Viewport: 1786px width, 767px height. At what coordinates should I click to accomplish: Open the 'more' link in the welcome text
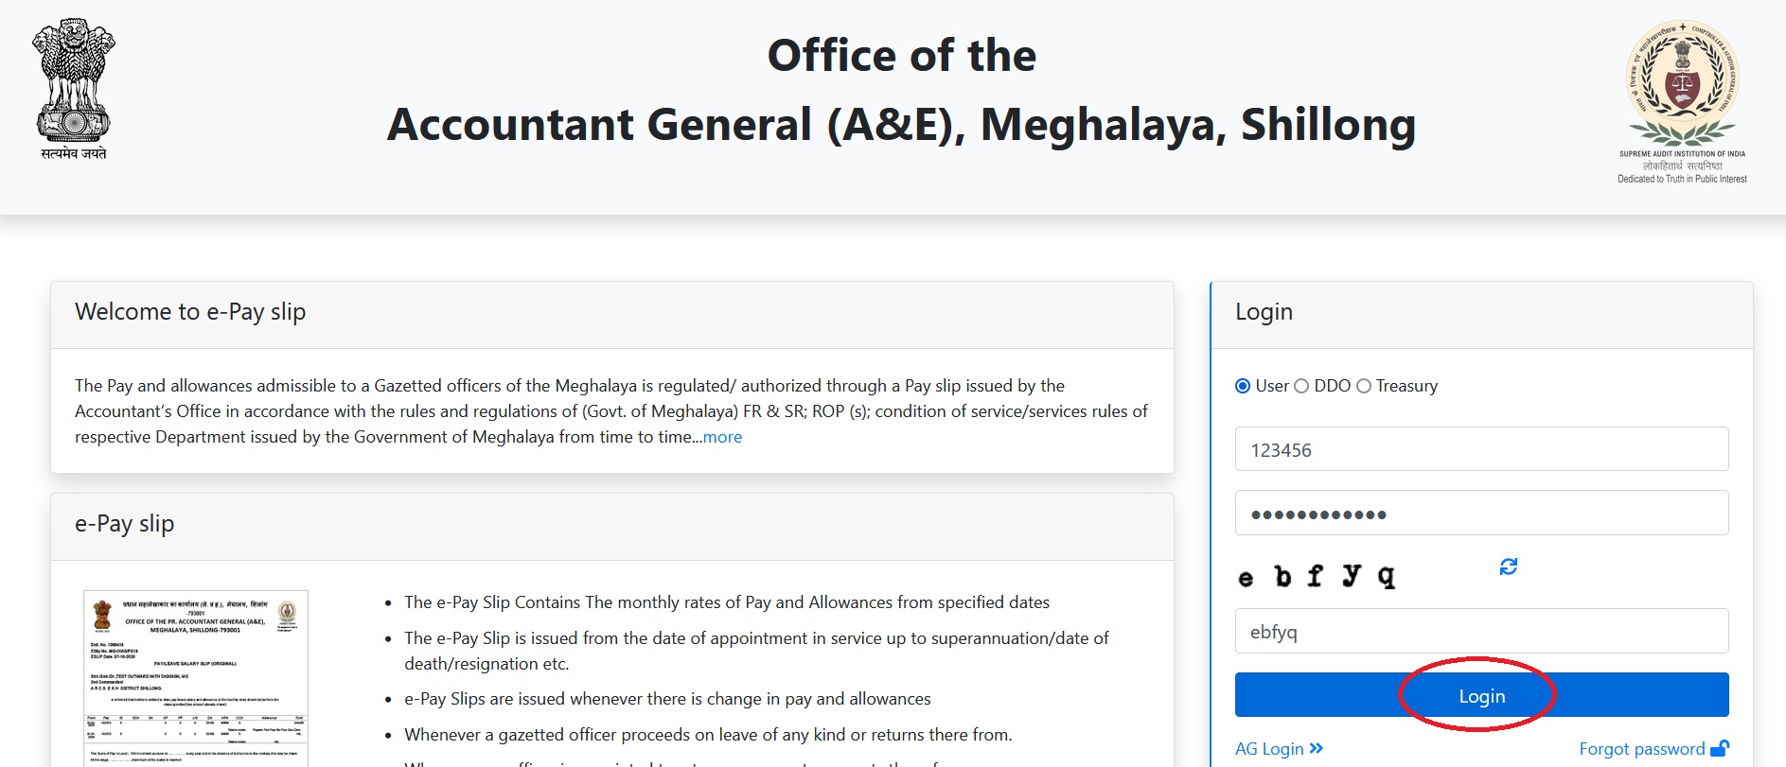tap(722, 437)
